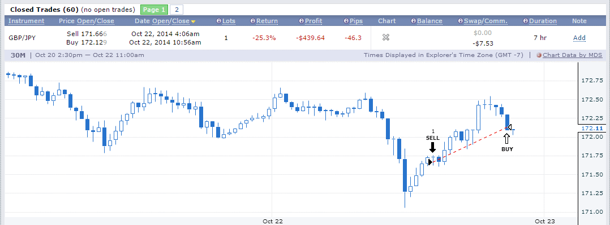Go to page 2 of closed trades
The height and width of the screenshot is (225, 610).
pos(177,10)
